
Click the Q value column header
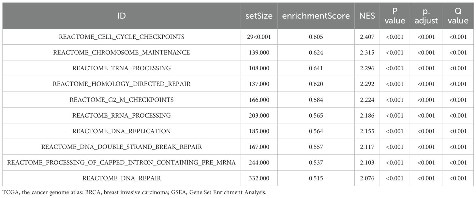coord(458,16)
